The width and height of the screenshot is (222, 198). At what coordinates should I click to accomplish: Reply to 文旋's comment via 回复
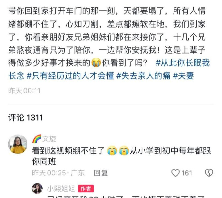click(101, 173)
